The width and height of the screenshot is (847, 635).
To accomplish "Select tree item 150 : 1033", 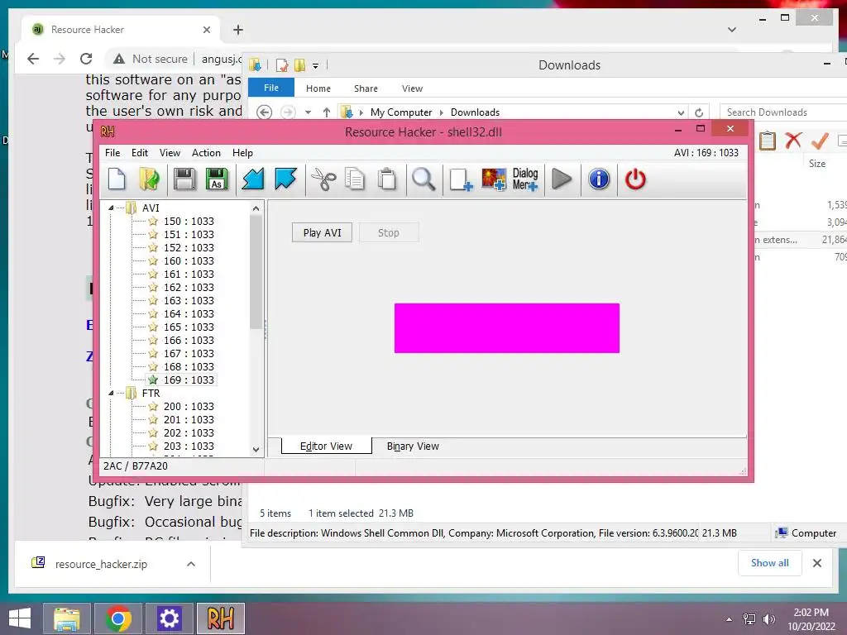I will pyautogui.click(x=189, y=222).
